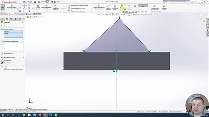Open FeatureManager design tree panel tab
Viewport: 209px width, 117px height.
click(3, 19)
